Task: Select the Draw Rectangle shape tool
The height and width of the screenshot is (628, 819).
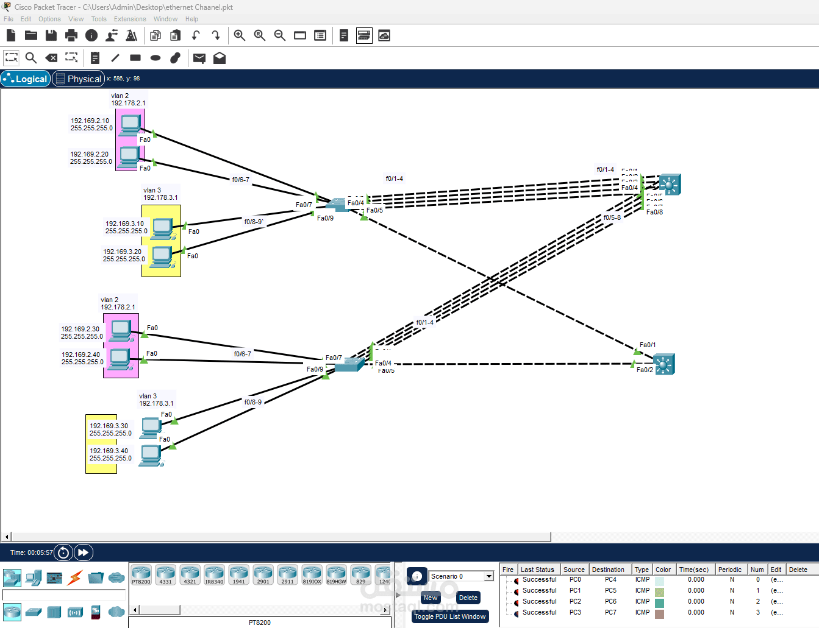Action: pyautogui.click(x=135, y=58)
